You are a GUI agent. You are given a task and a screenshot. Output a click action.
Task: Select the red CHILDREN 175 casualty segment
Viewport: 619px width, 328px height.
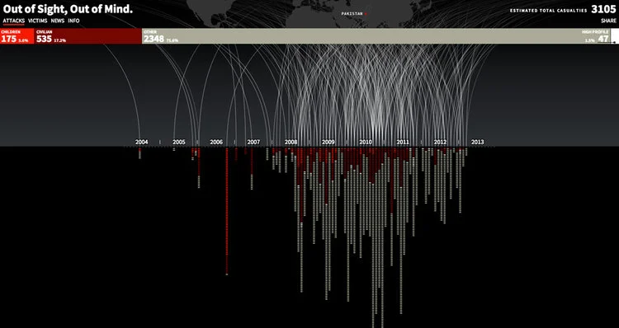[17, 36]
